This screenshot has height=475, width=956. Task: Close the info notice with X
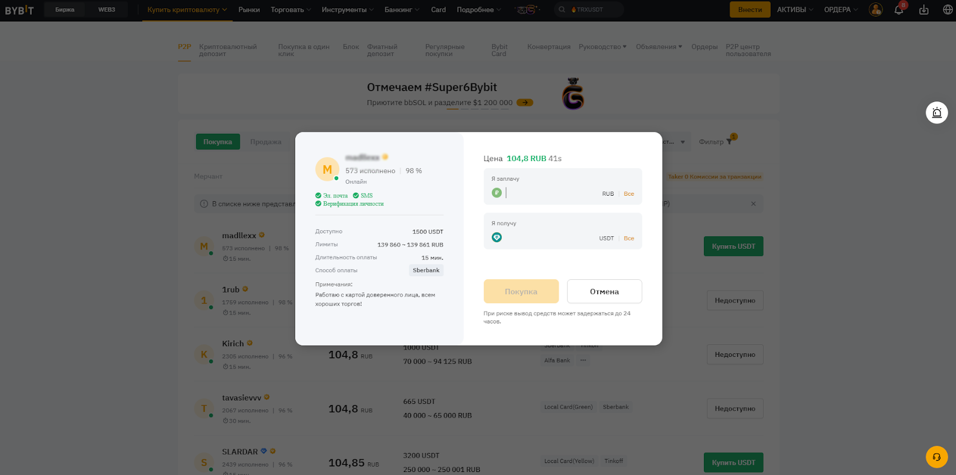click(753, 204)
